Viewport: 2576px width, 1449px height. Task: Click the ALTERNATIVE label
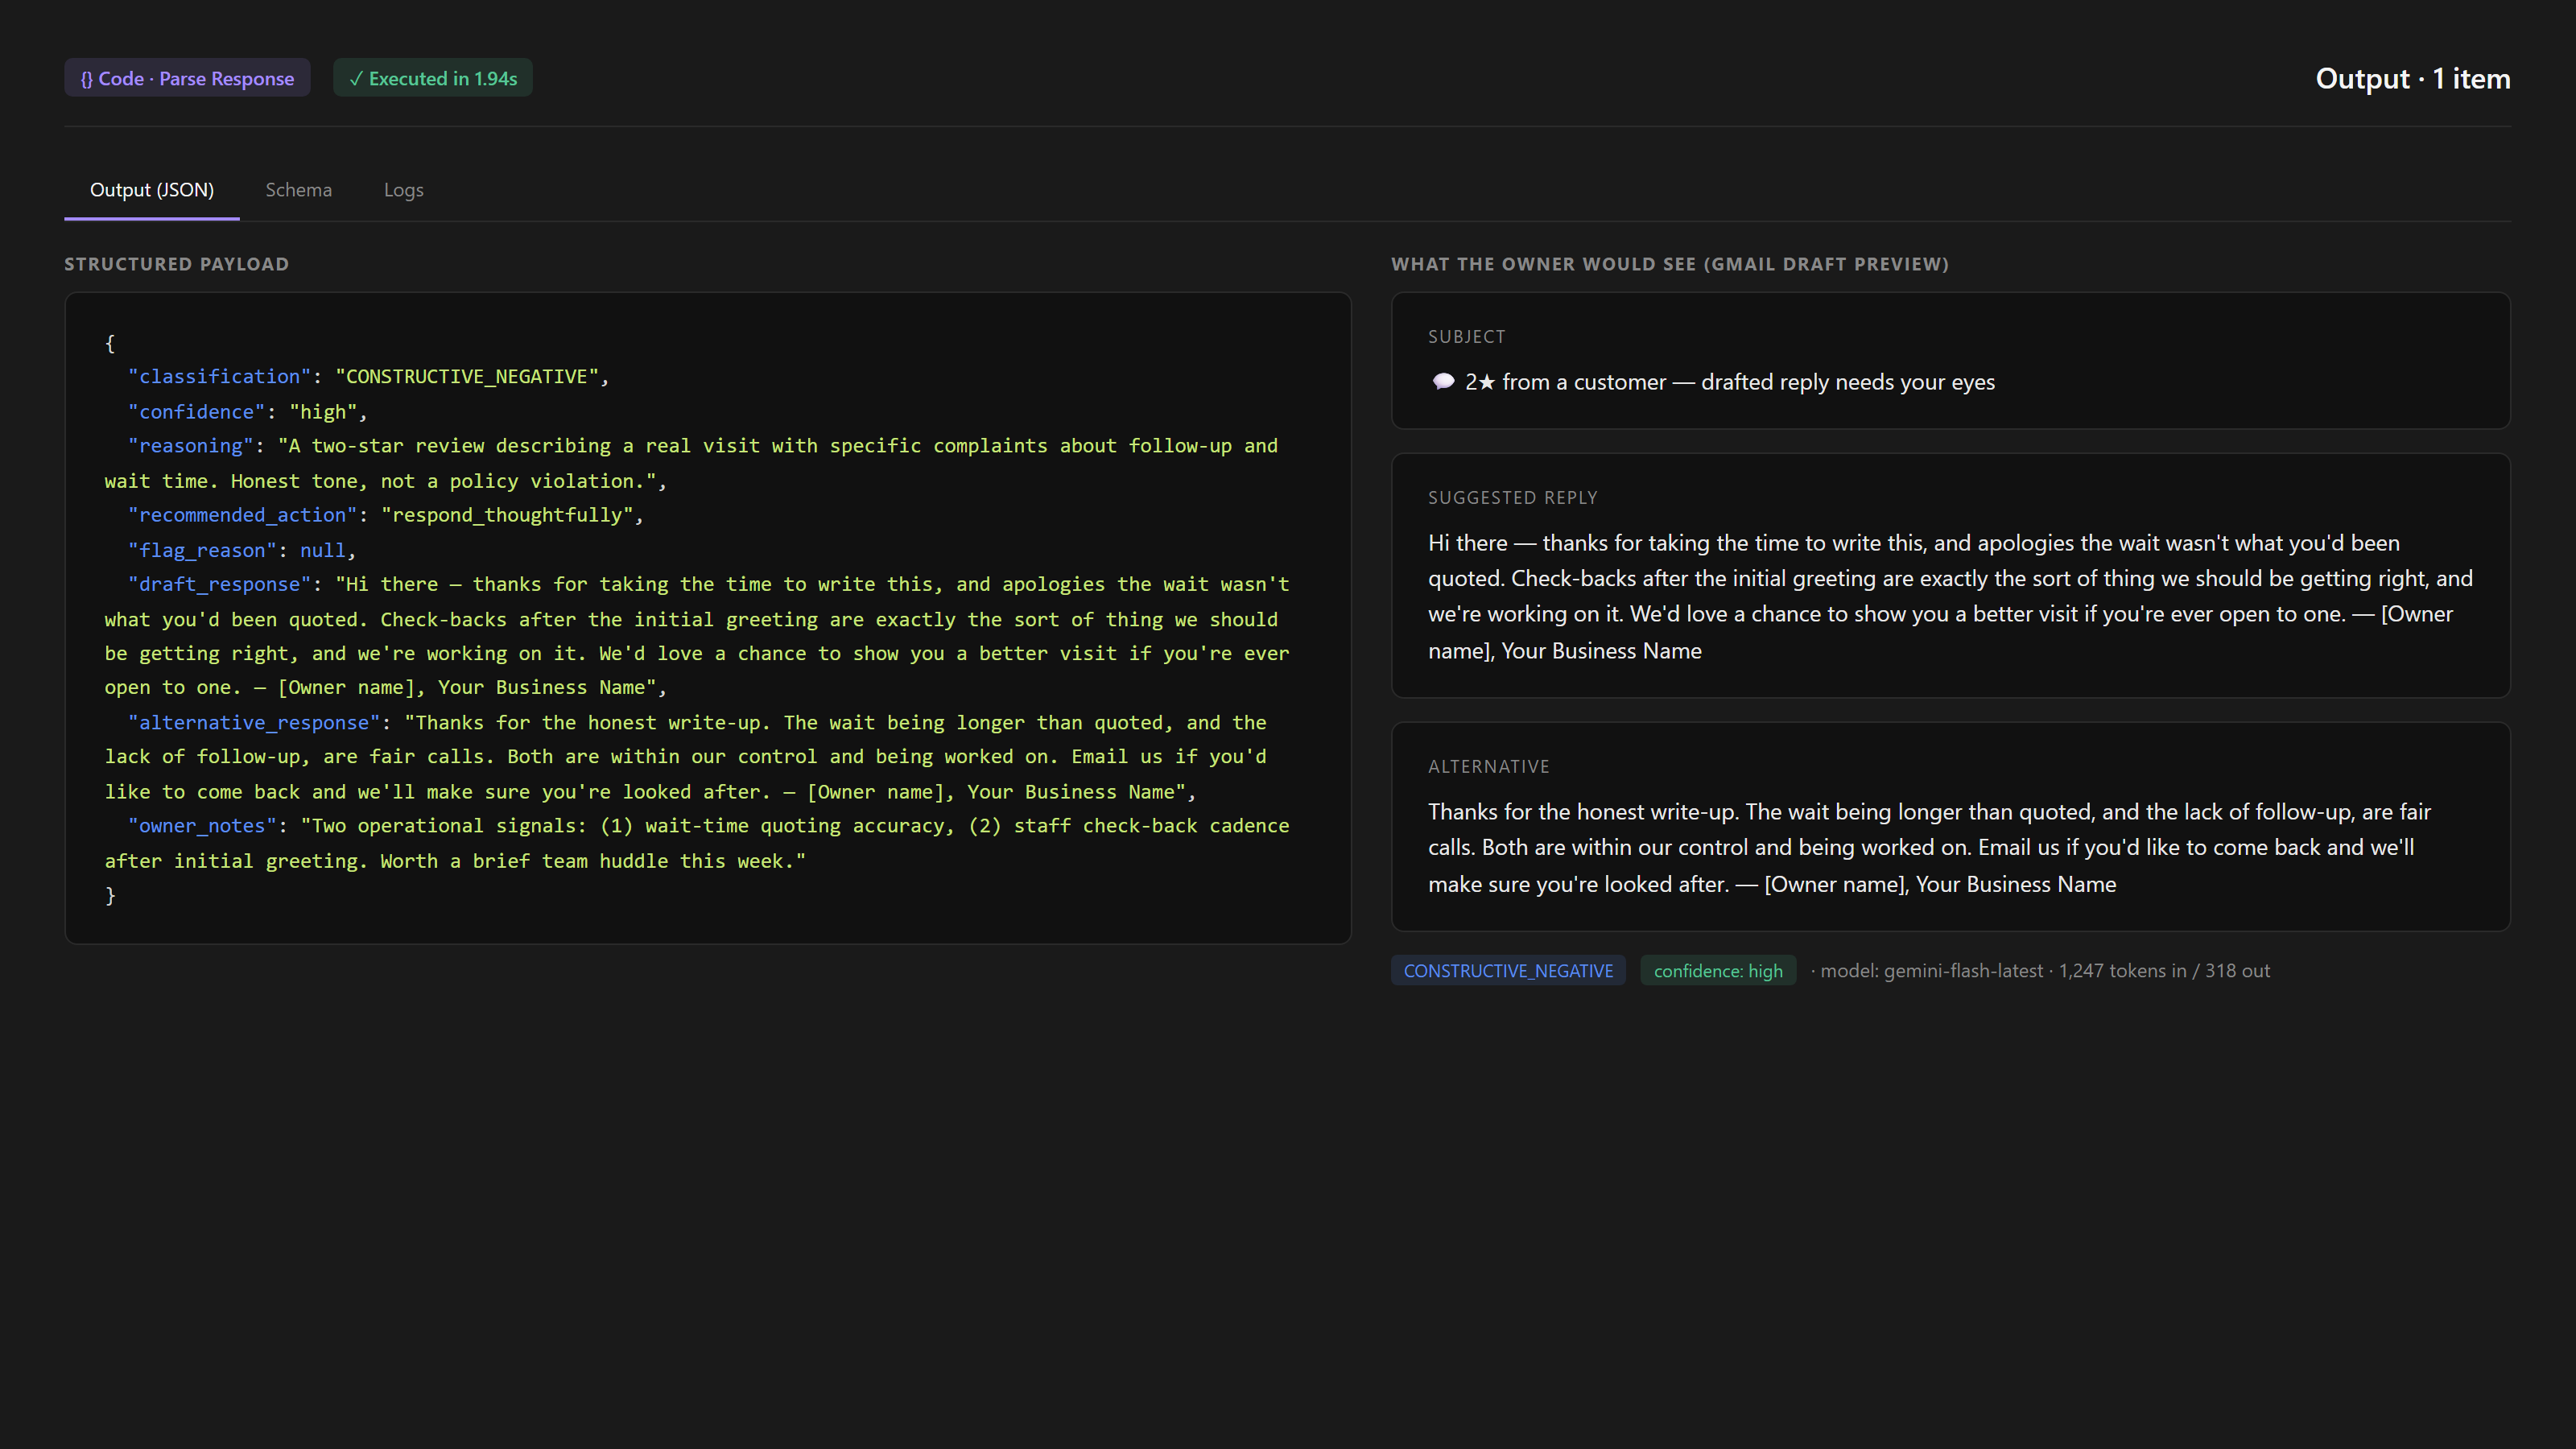[x=1488, y=767]
